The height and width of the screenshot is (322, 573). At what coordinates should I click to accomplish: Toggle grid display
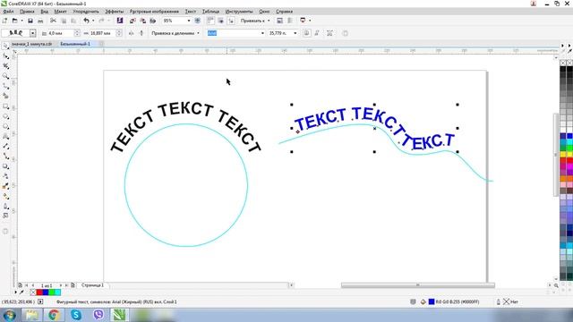pos(221,21)
